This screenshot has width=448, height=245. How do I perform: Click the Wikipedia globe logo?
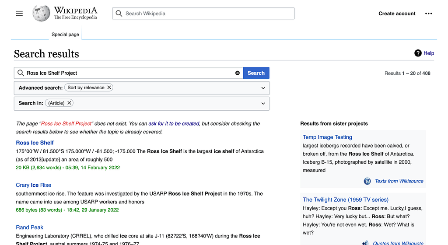(41, 13)
